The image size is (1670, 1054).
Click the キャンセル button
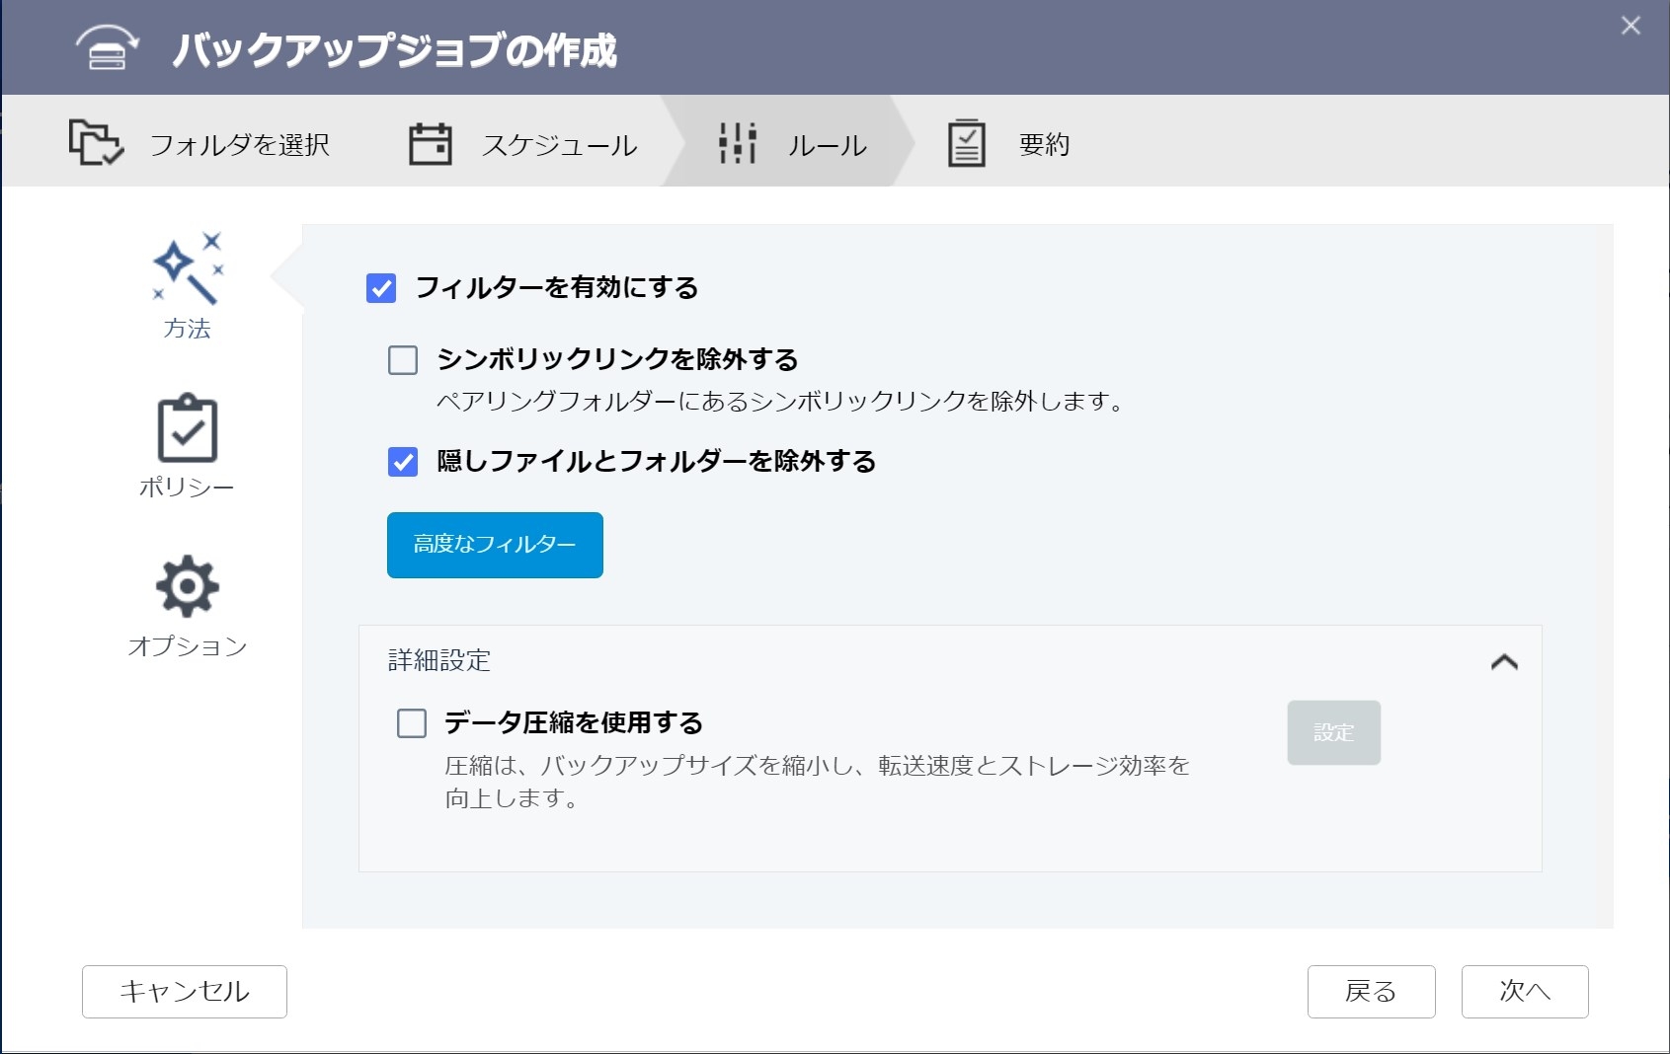click(x=185, y=991)
